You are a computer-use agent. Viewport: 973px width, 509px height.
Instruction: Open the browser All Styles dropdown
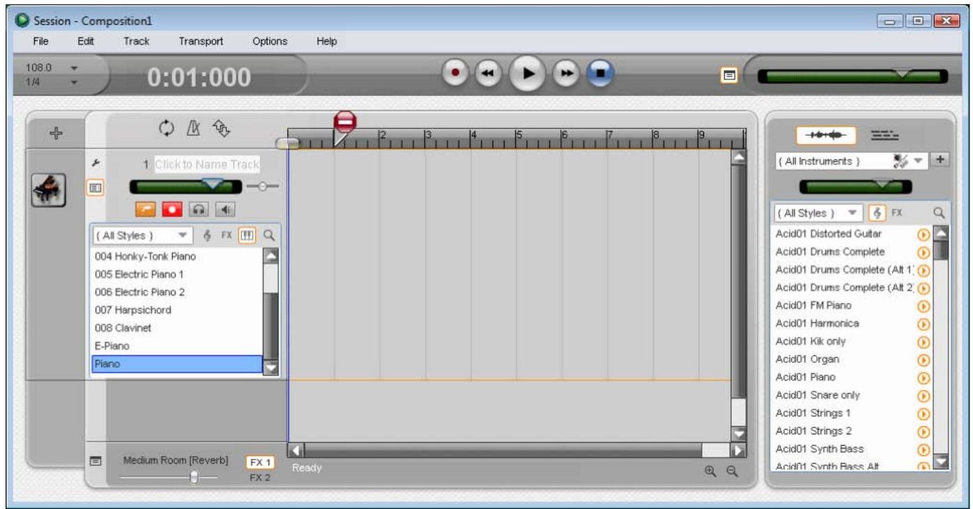pos(818,213)
